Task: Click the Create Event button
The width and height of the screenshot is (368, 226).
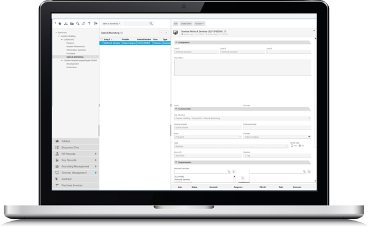Action: pos(186,23)
